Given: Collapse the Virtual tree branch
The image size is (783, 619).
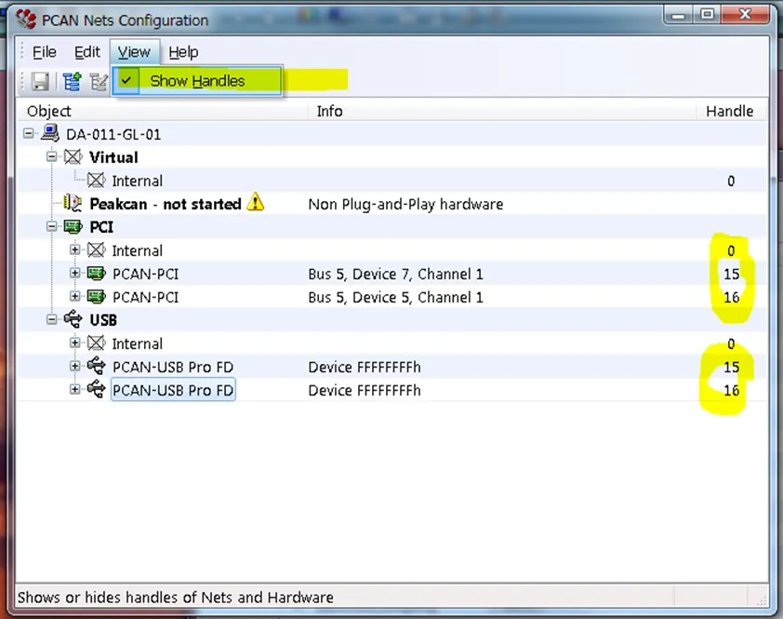Looking at the screenshot, I should (51, 156).
